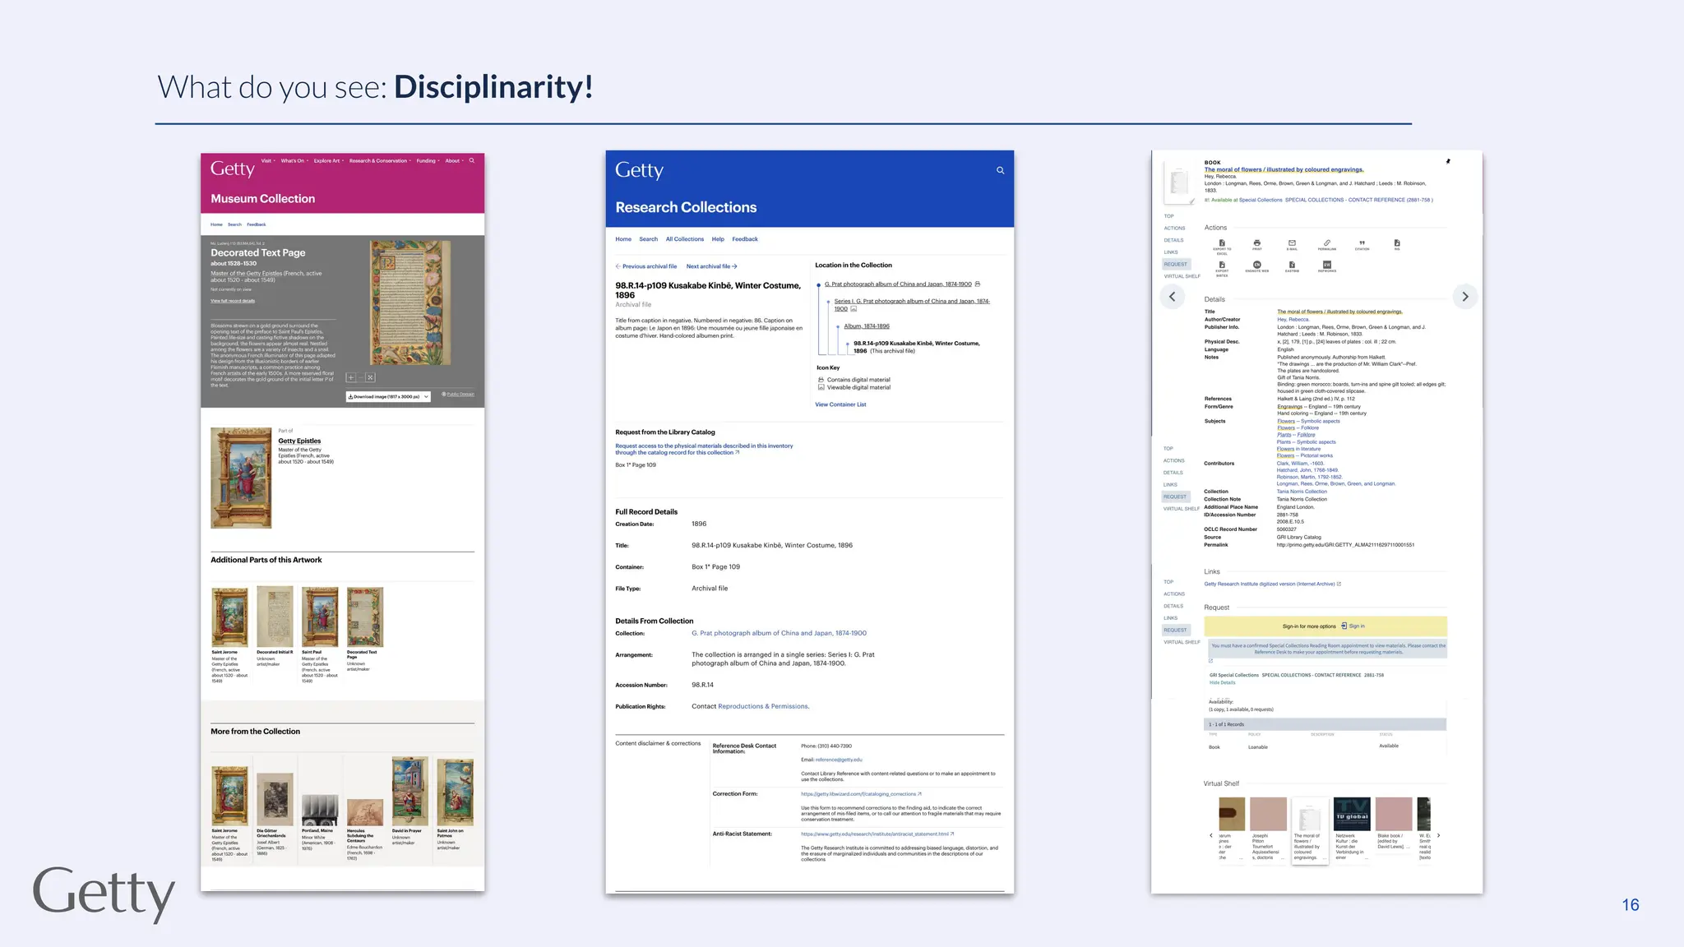This screenshot has width=1684, height=947.
Task: Open View Container List link
Action: click(x=840, y=404)
